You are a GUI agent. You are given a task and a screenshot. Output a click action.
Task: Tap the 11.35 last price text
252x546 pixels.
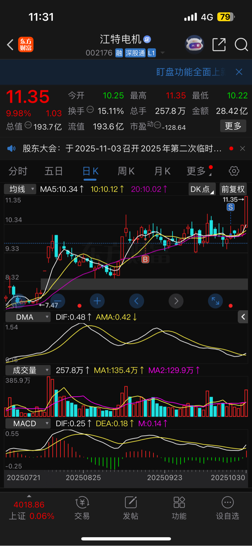(x=28, y=97)
